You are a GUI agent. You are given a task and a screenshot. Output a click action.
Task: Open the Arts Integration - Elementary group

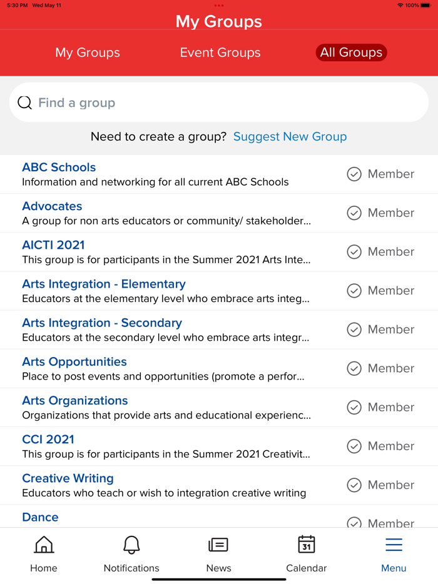pos(104,283)
